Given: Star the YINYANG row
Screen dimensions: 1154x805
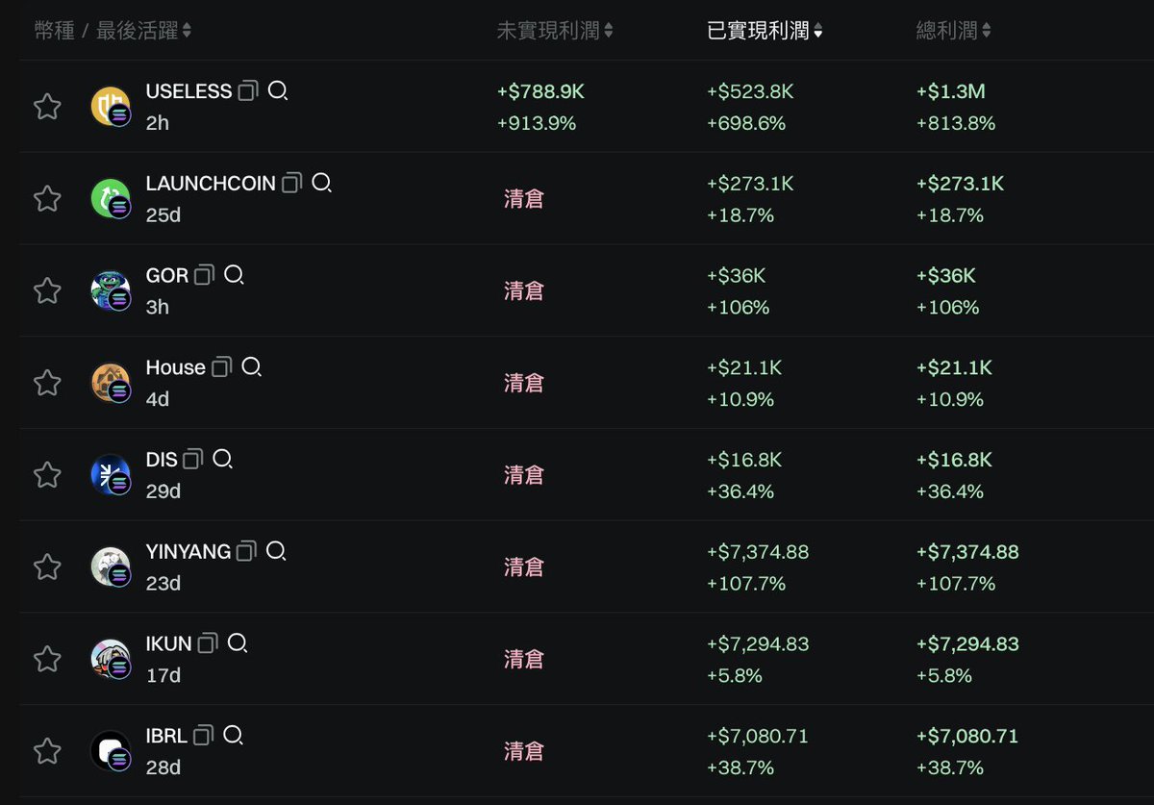Looking at the screenshot, I should pyautogui.click(x=47, y=566).
